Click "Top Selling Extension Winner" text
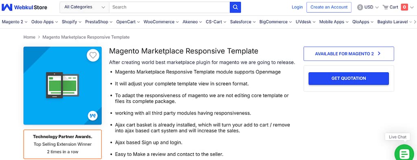Viewport: 417px width, 160px height. click(x=62, y=144)
